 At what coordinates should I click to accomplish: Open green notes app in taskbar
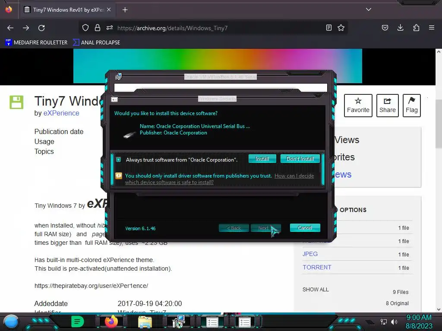point(78,322)
